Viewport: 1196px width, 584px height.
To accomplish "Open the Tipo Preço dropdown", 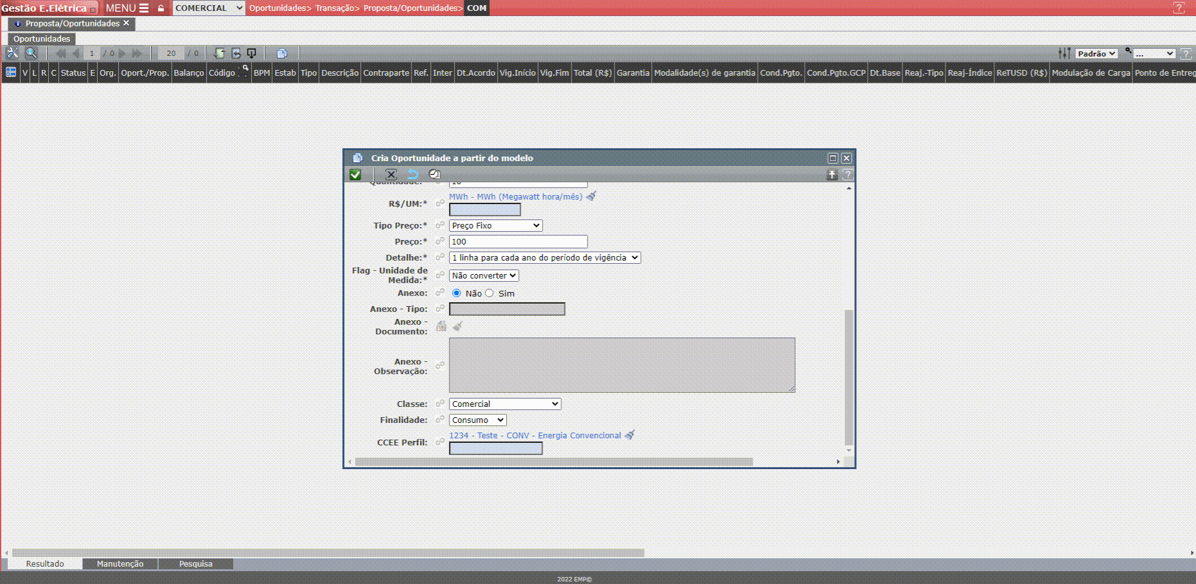I will (x=495, y=225).
